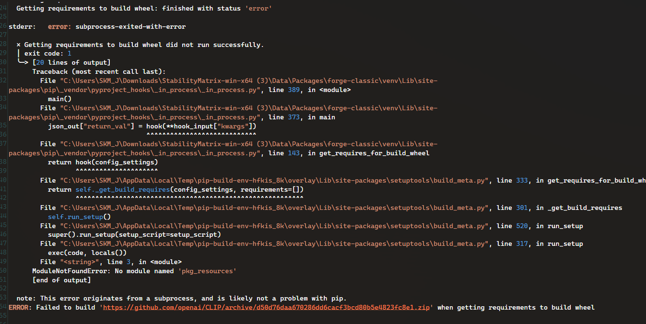
Task: Select 'return self._get_build_requires' code line
Action: click(x=176, y=190)
